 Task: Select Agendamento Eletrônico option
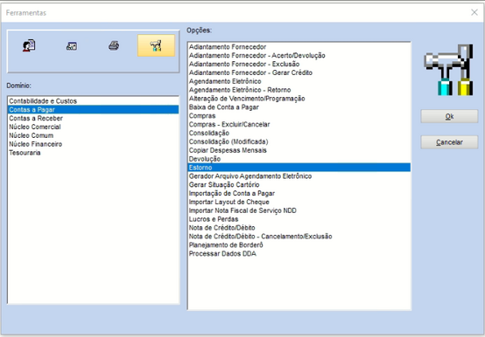click(x=299, y=81)
